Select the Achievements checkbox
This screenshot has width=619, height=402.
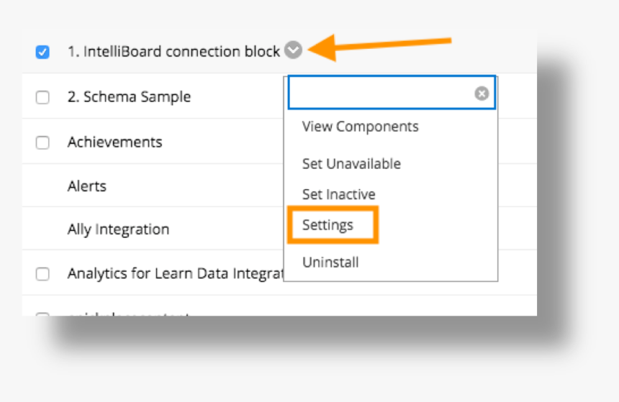point(42,142)
